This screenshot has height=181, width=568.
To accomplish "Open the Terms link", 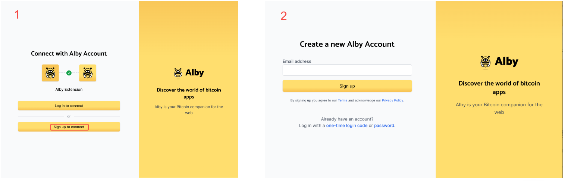I will click(x=342, y=100).
